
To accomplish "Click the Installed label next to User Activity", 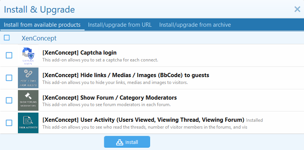I will pyautogui.click(x=254, y=120).
